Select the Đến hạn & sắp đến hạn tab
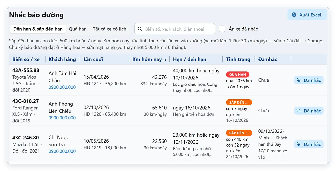 pyautogui.click(x=38, y=29)
